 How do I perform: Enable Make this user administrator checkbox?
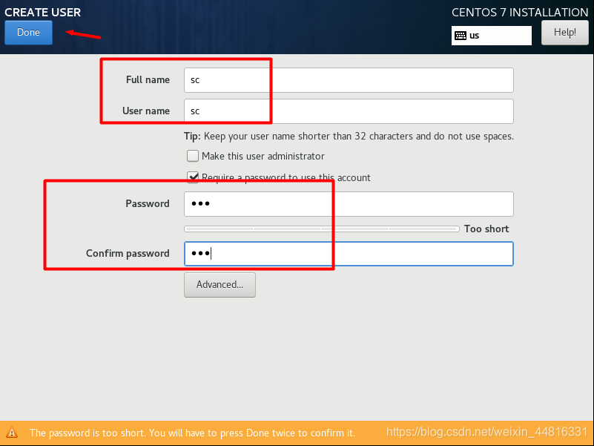[x=193, y=156]
